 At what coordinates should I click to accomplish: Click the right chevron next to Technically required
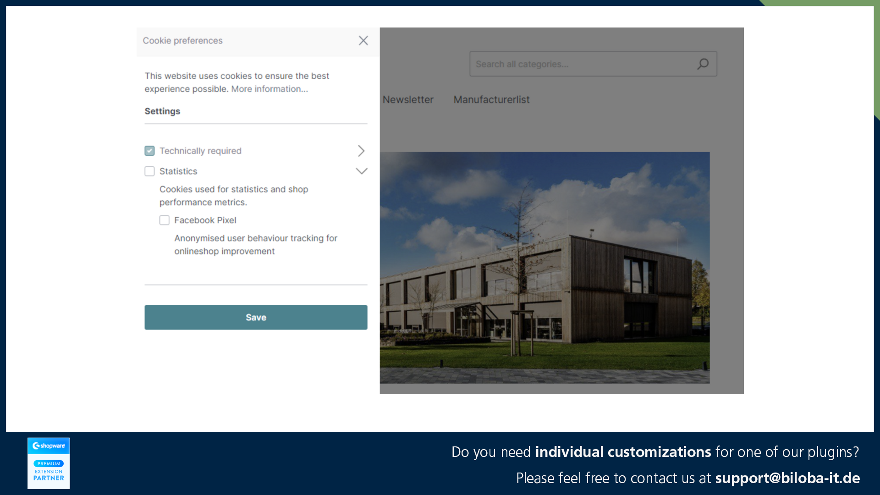pos(361,150)
